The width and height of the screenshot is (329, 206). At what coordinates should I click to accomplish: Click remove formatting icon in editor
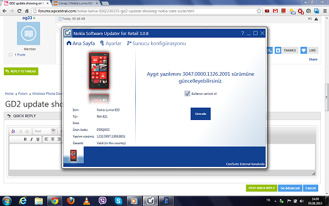pyautogui.click(x=13, y=131)
